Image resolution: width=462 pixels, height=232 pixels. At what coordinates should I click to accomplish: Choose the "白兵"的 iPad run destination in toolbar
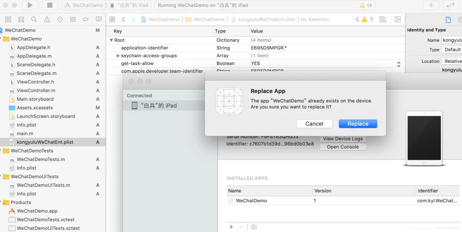(x=129, y=5)
